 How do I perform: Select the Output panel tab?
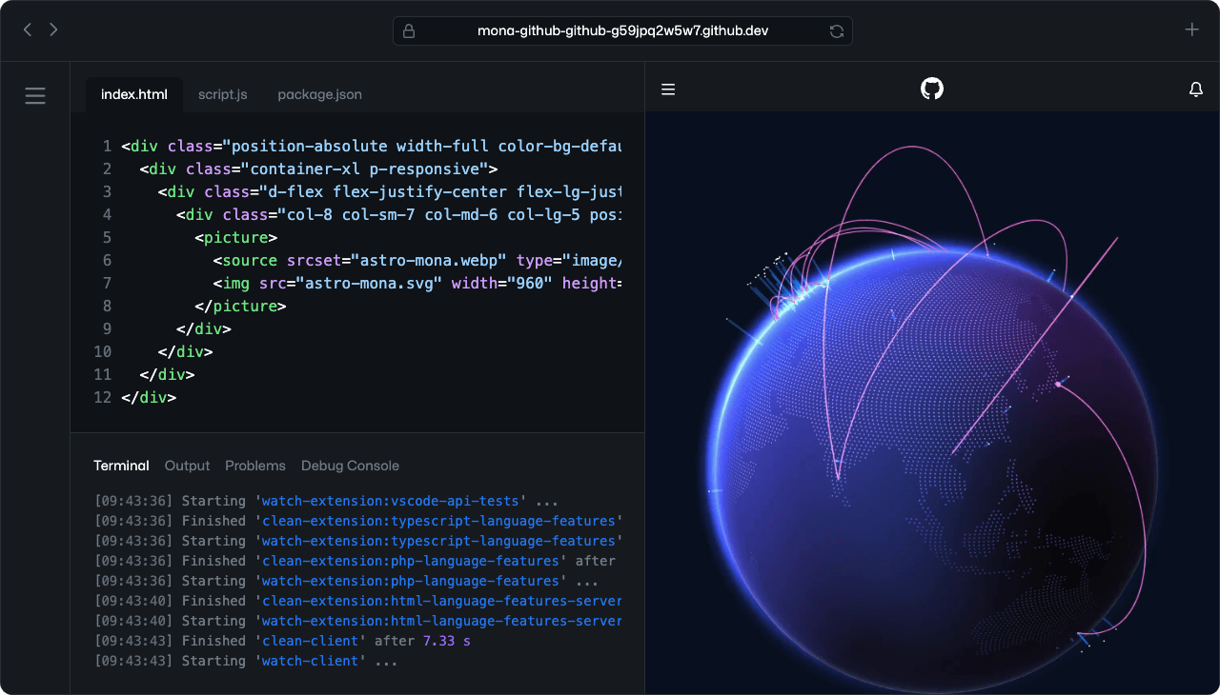pos(187,466)
